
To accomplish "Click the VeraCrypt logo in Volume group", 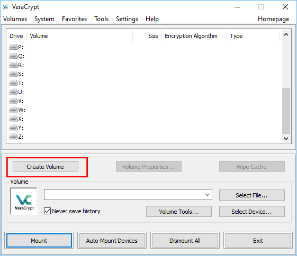I will tap(24, 201).
